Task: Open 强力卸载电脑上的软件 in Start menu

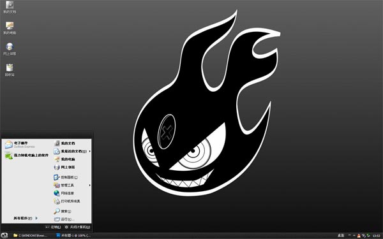Action: click(x=26, y=156)
